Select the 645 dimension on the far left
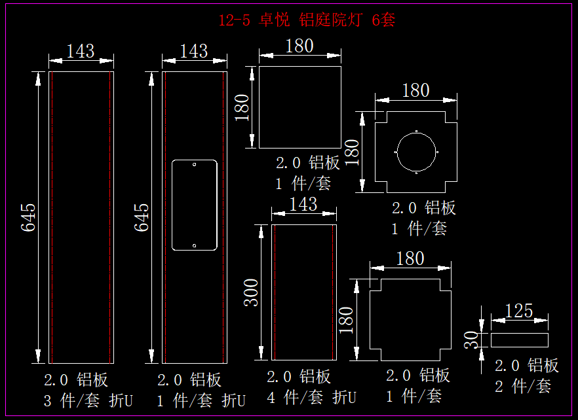Viewport: 578px width, 420px height. 29,217
